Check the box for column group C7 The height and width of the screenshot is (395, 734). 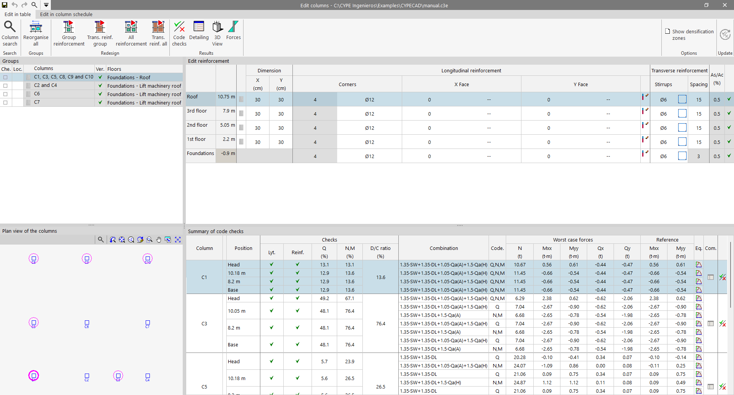pos(5,103)
